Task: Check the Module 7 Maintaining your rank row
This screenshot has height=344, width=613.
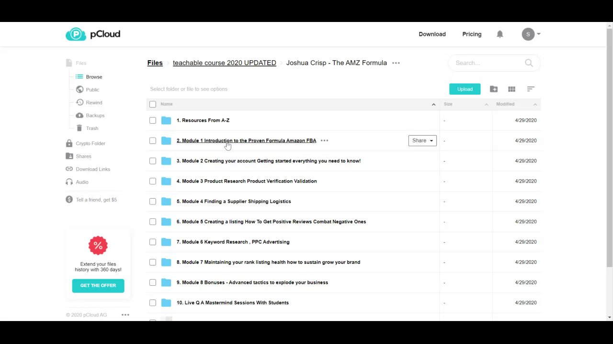Action: [x=153, y=262]
